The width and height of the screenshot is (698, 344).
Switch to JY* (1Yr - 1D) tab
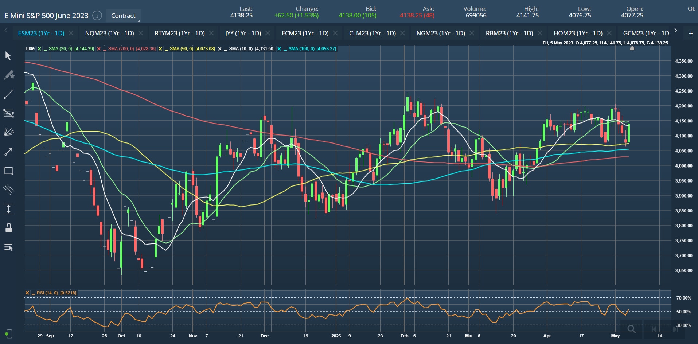[243, 33]
